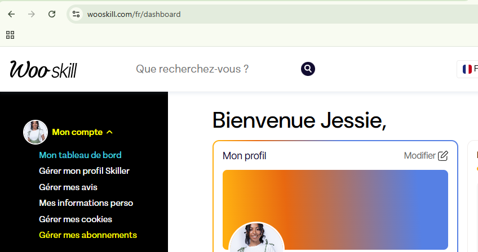Image resolution: width=478 pixels, height=252 pixels.
Task: Click the Modifier profile link
Action: [x=419, y=156]
